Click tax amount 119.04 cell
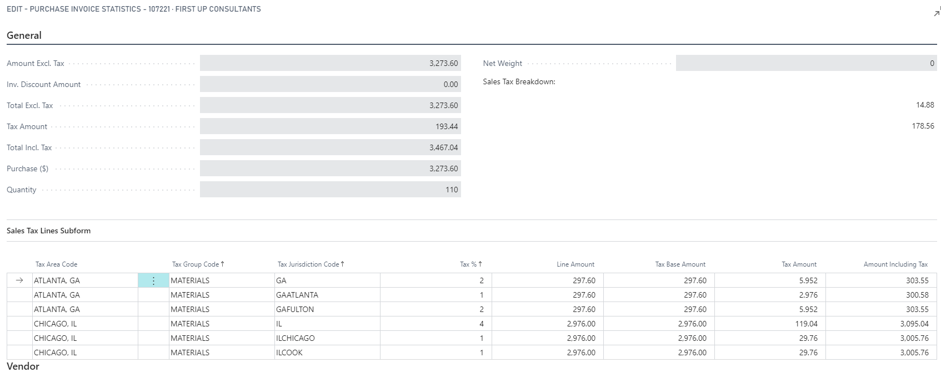Viewport: 941px width, 373px height. (770, 324)
